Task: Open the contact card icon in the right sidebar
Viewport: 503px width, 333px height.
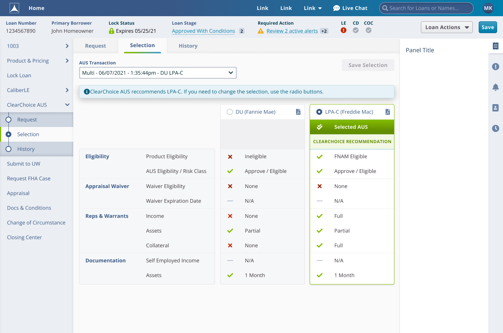Action: [x=496, y=108]
